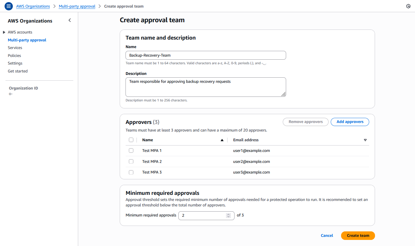Screen dimensions: 415x246
Task: Open the Email address column sort dropdown
Action: pyautogui.click(x=365, y=140)
